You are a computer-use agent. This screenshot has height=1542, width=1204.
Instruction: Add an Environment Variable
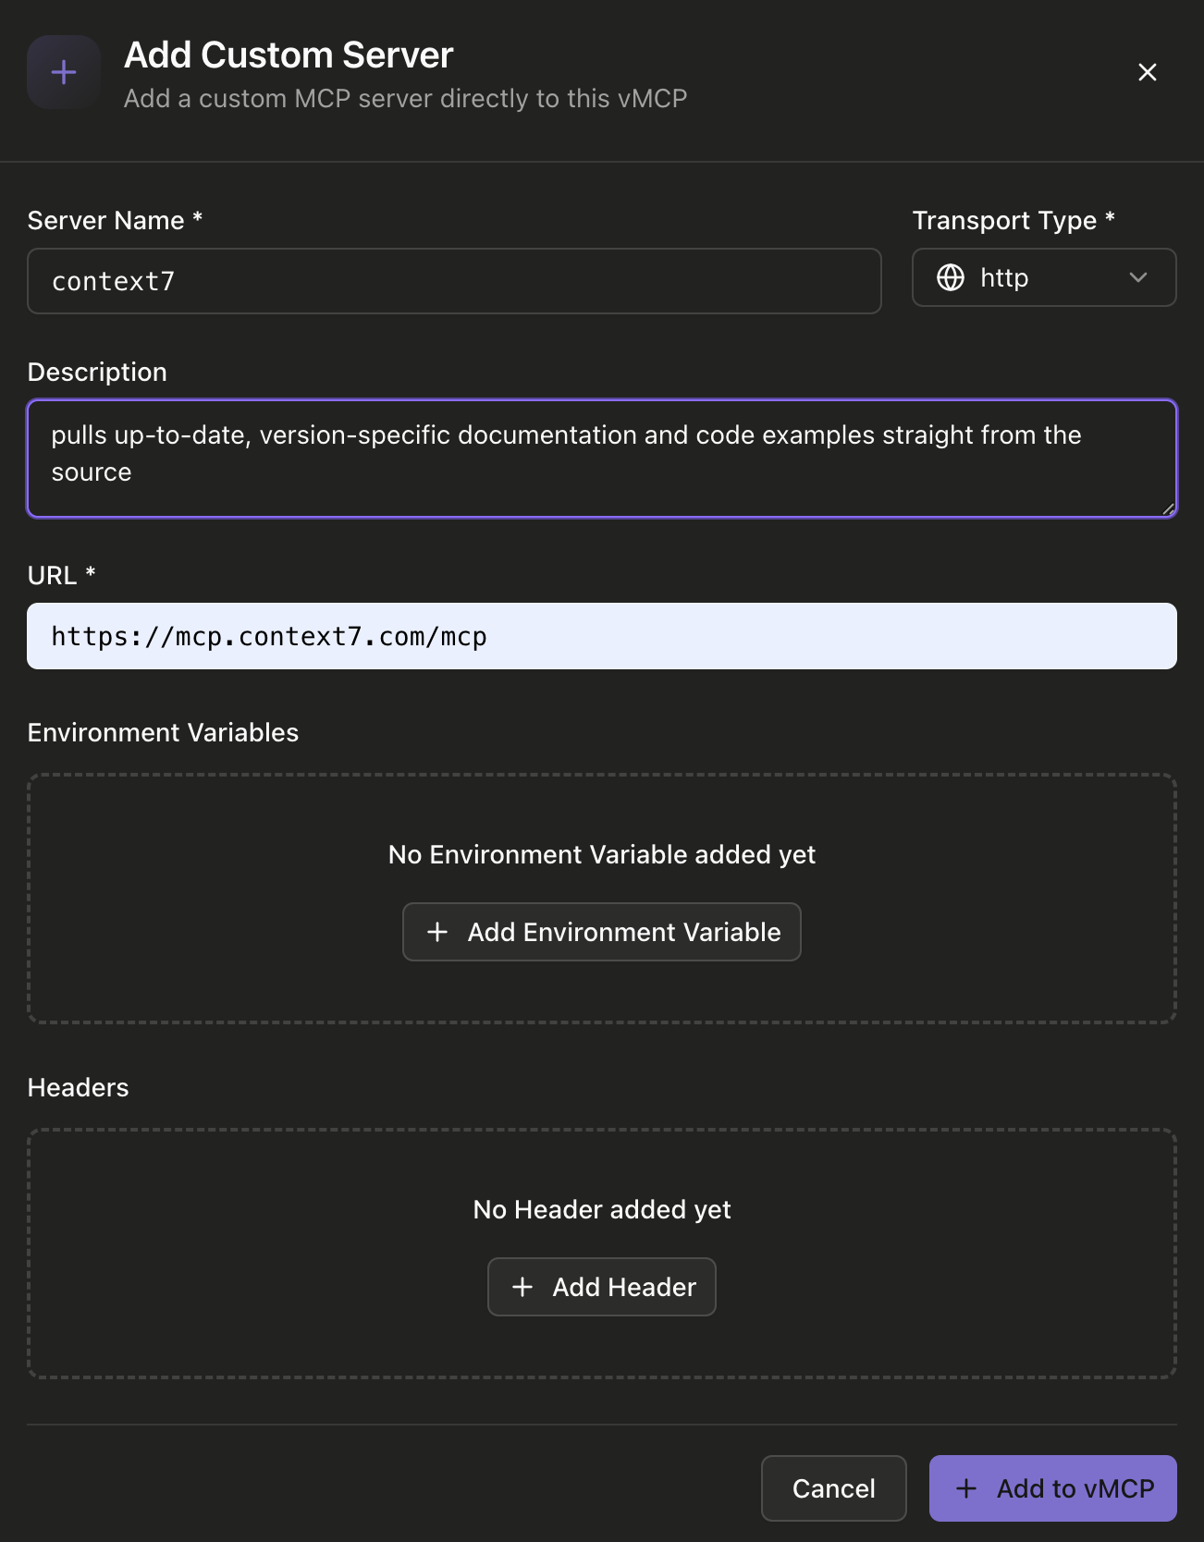602,932
